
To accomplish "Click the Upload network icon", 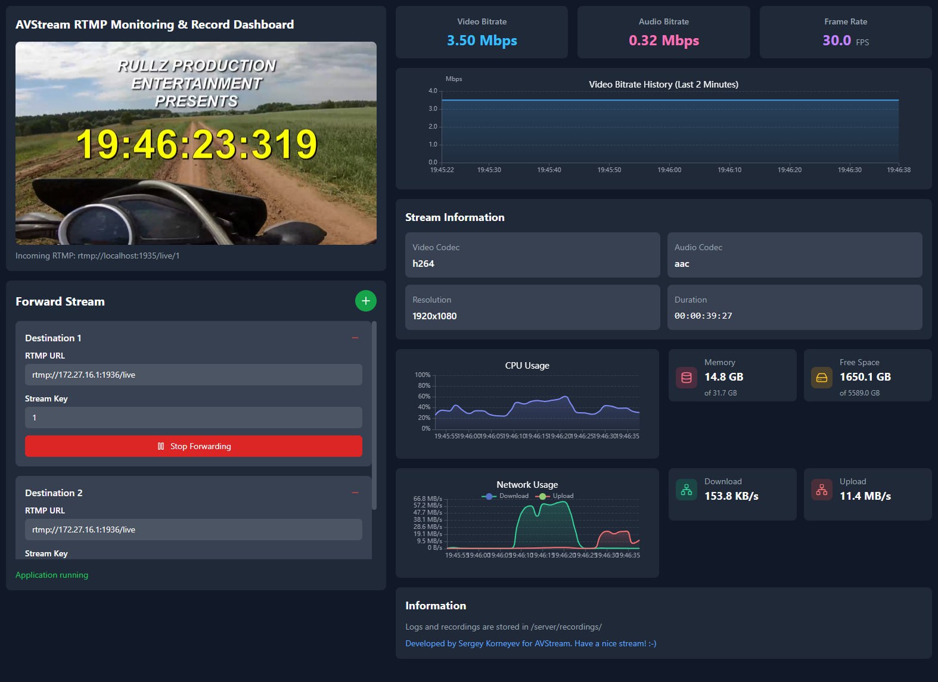I will coord(822,490).
